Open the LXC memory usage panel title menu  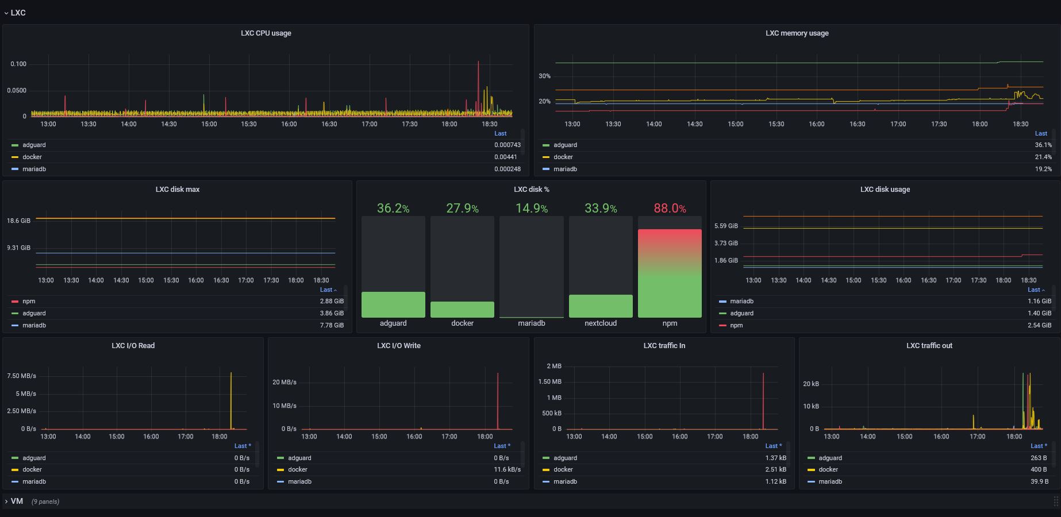click(x=797, y=33)
